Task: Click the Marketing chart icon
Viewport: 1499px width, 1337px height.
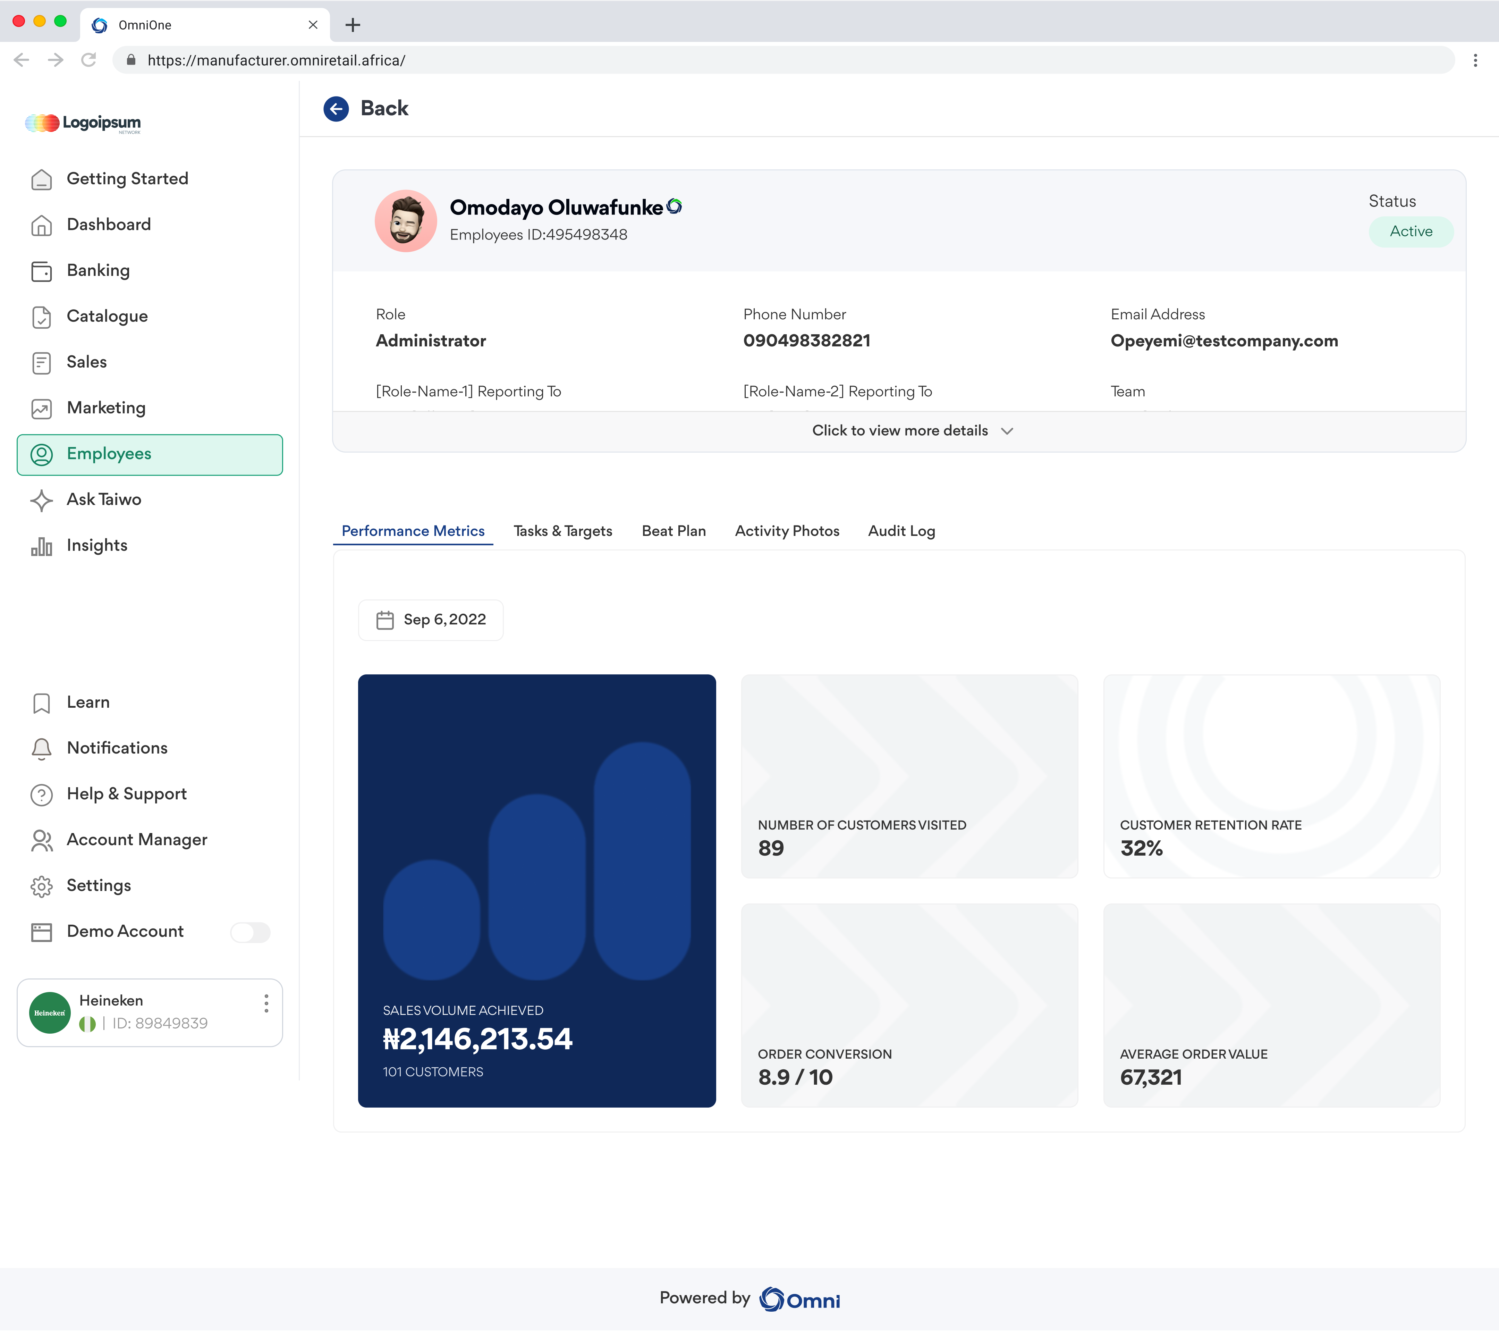Action: (x=42, y=409)
